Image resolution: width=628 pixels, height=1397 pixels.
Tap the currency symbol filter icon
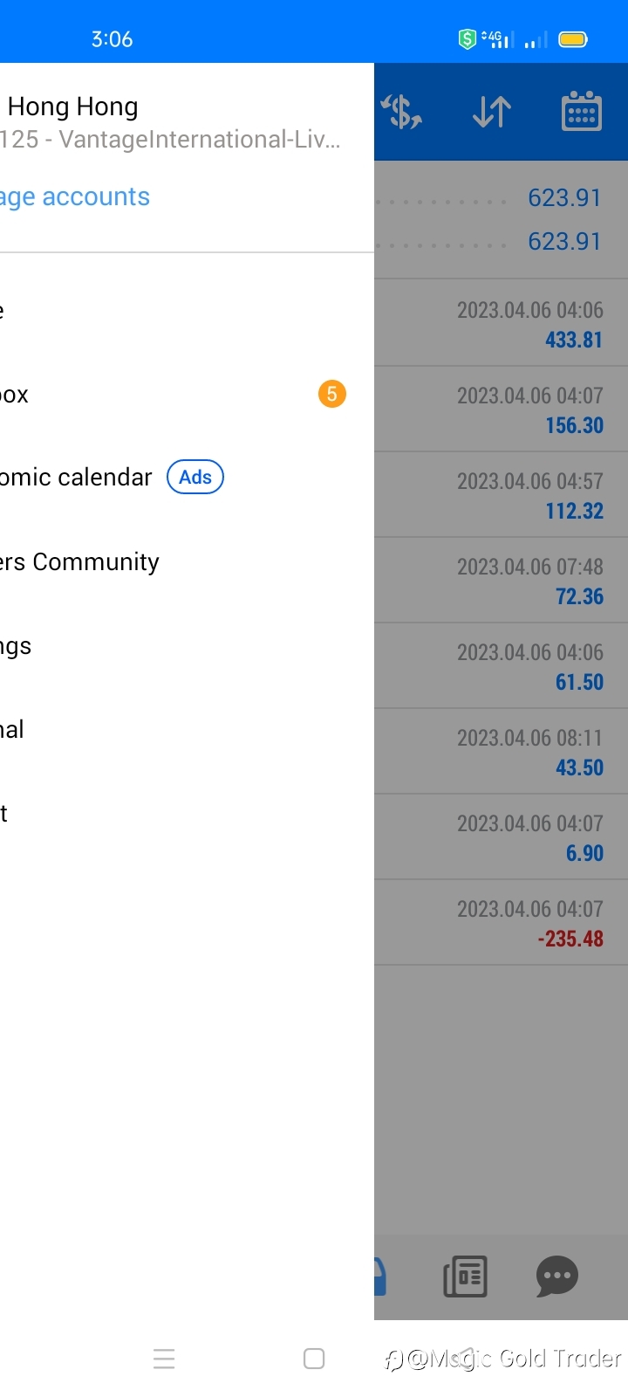401,112
